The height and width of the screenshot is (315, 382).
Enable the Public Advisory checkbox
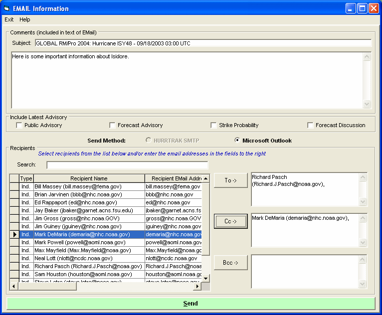[x=19, y=125]
